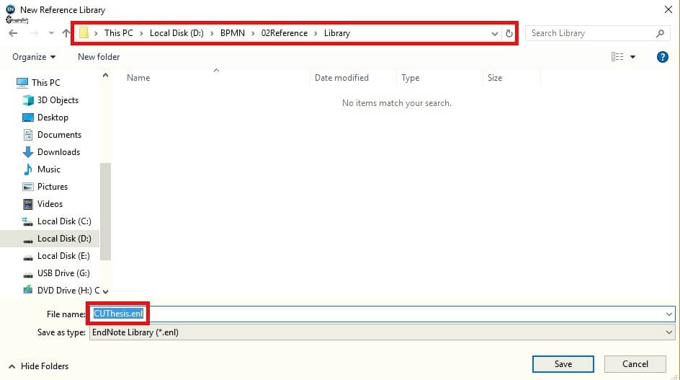The height and width of the screenshot is (380, 680).
Task: Select Local Disk (C:) in navigation tree
Action: coord(63,221)
